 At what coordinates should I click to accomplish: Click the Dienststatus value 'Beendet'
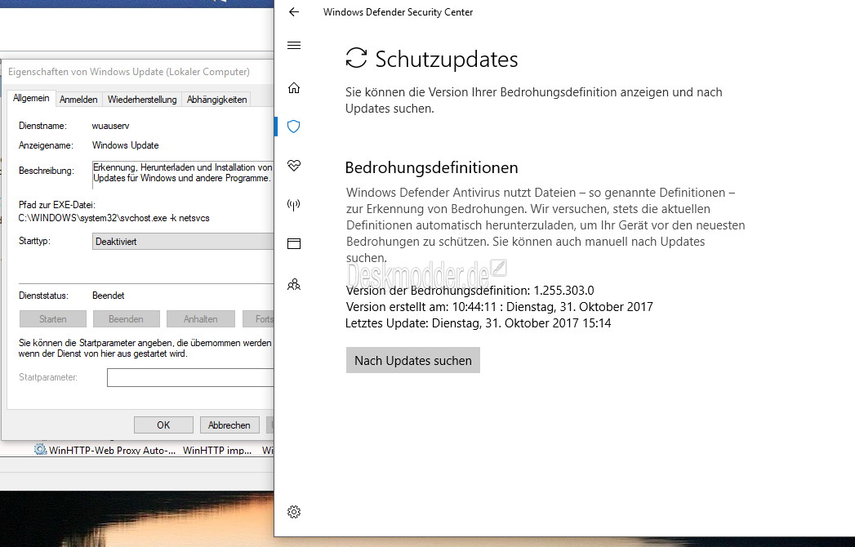(108, 295)
